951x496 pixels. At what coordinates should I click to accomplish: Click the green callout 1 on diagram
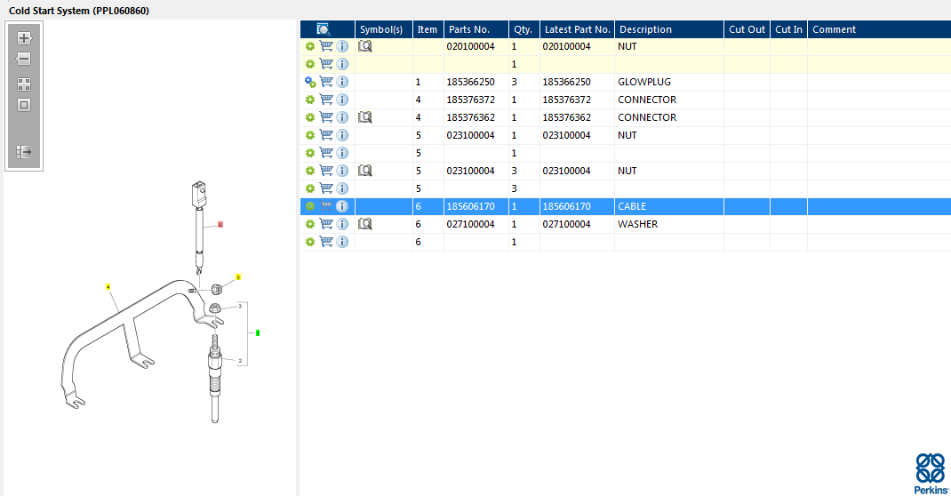(x=257, y=332)
